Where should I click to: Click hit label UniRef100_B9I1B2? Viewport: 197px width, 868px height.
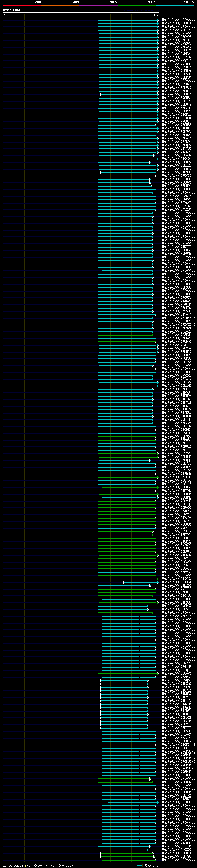176,57
